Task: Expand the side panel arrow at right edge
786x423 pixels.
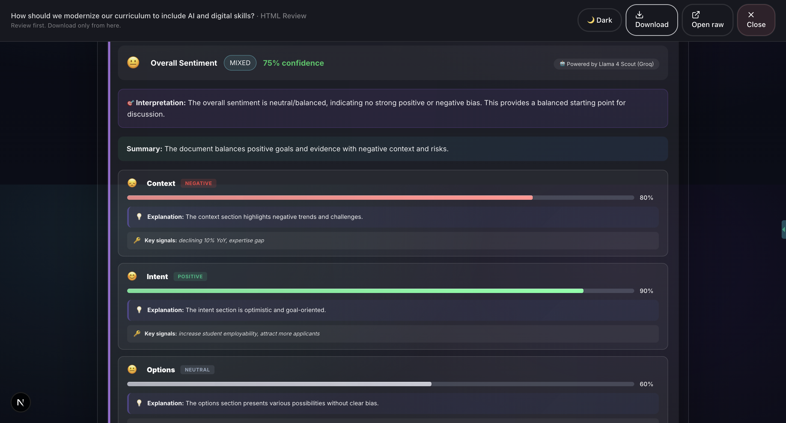Action: tap(783, 229)
